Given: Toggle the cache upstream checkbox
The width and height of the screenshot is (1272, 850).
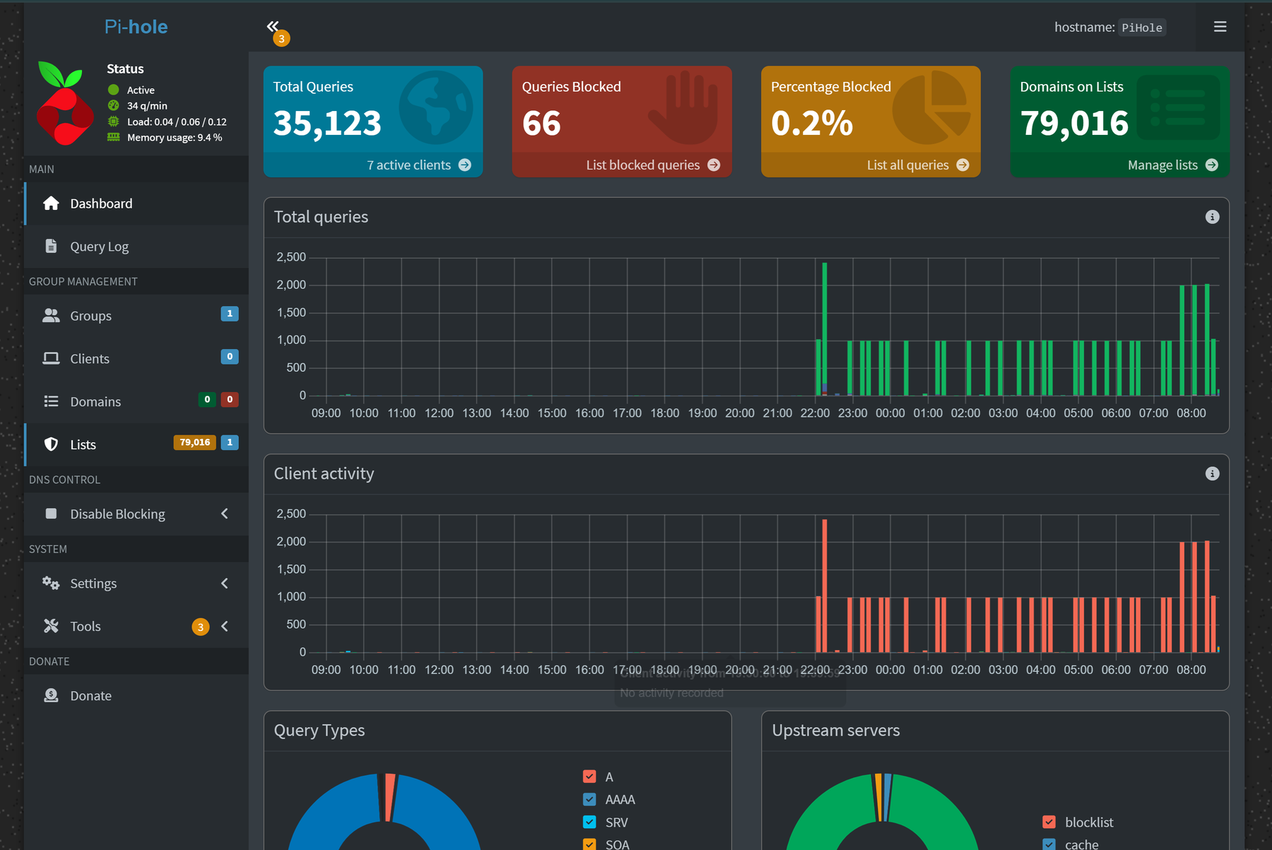Looking at the screenshot, I should 1049,844.
